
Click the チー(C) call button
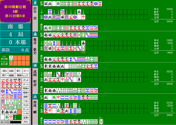26,84
